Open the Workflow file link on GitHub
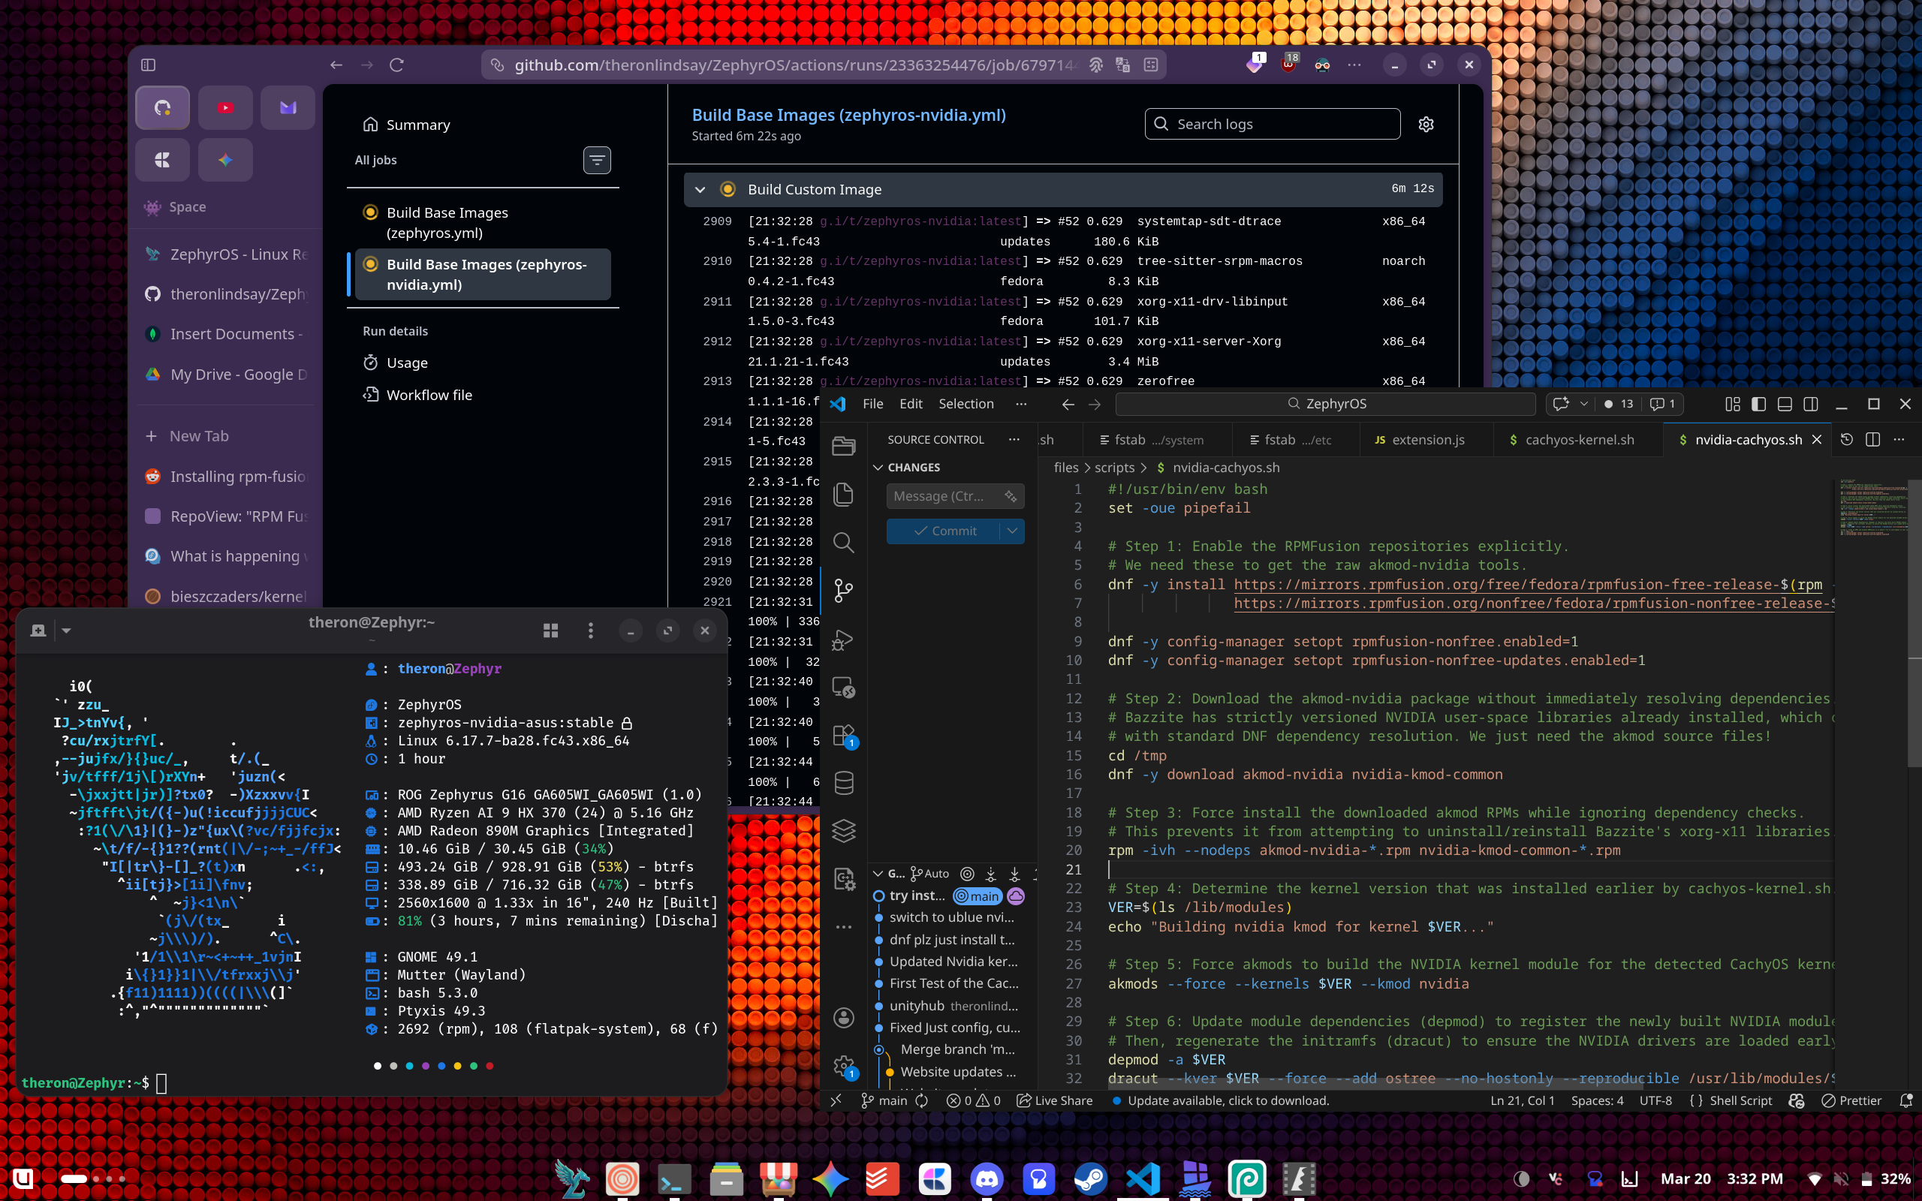Screen dimensions: 1922x1201 [x=429, y=394]
